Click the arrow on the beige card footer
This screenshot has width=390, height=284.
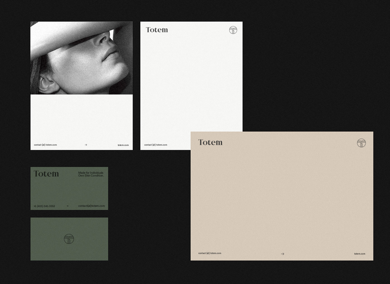tap(282, 254)
